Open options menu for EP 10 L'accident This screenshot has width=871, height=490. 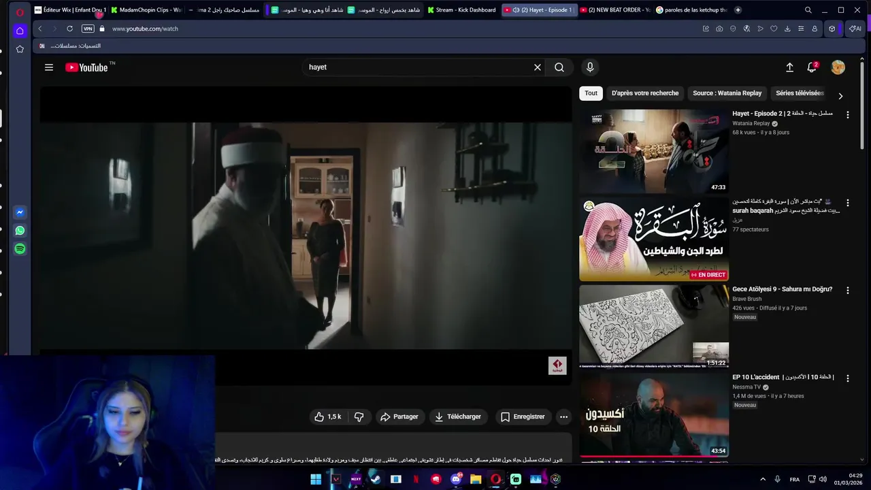pos(848,378)
